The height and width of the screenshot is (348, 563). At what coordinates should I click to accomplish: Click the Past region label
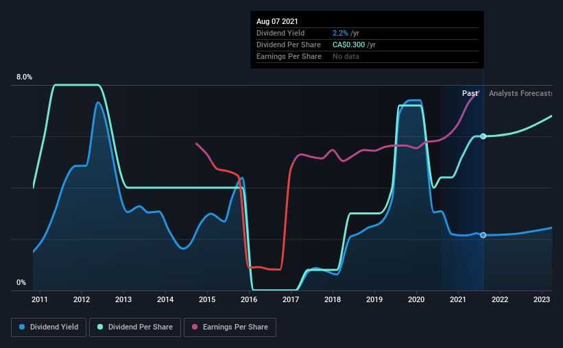coord(470,93)
